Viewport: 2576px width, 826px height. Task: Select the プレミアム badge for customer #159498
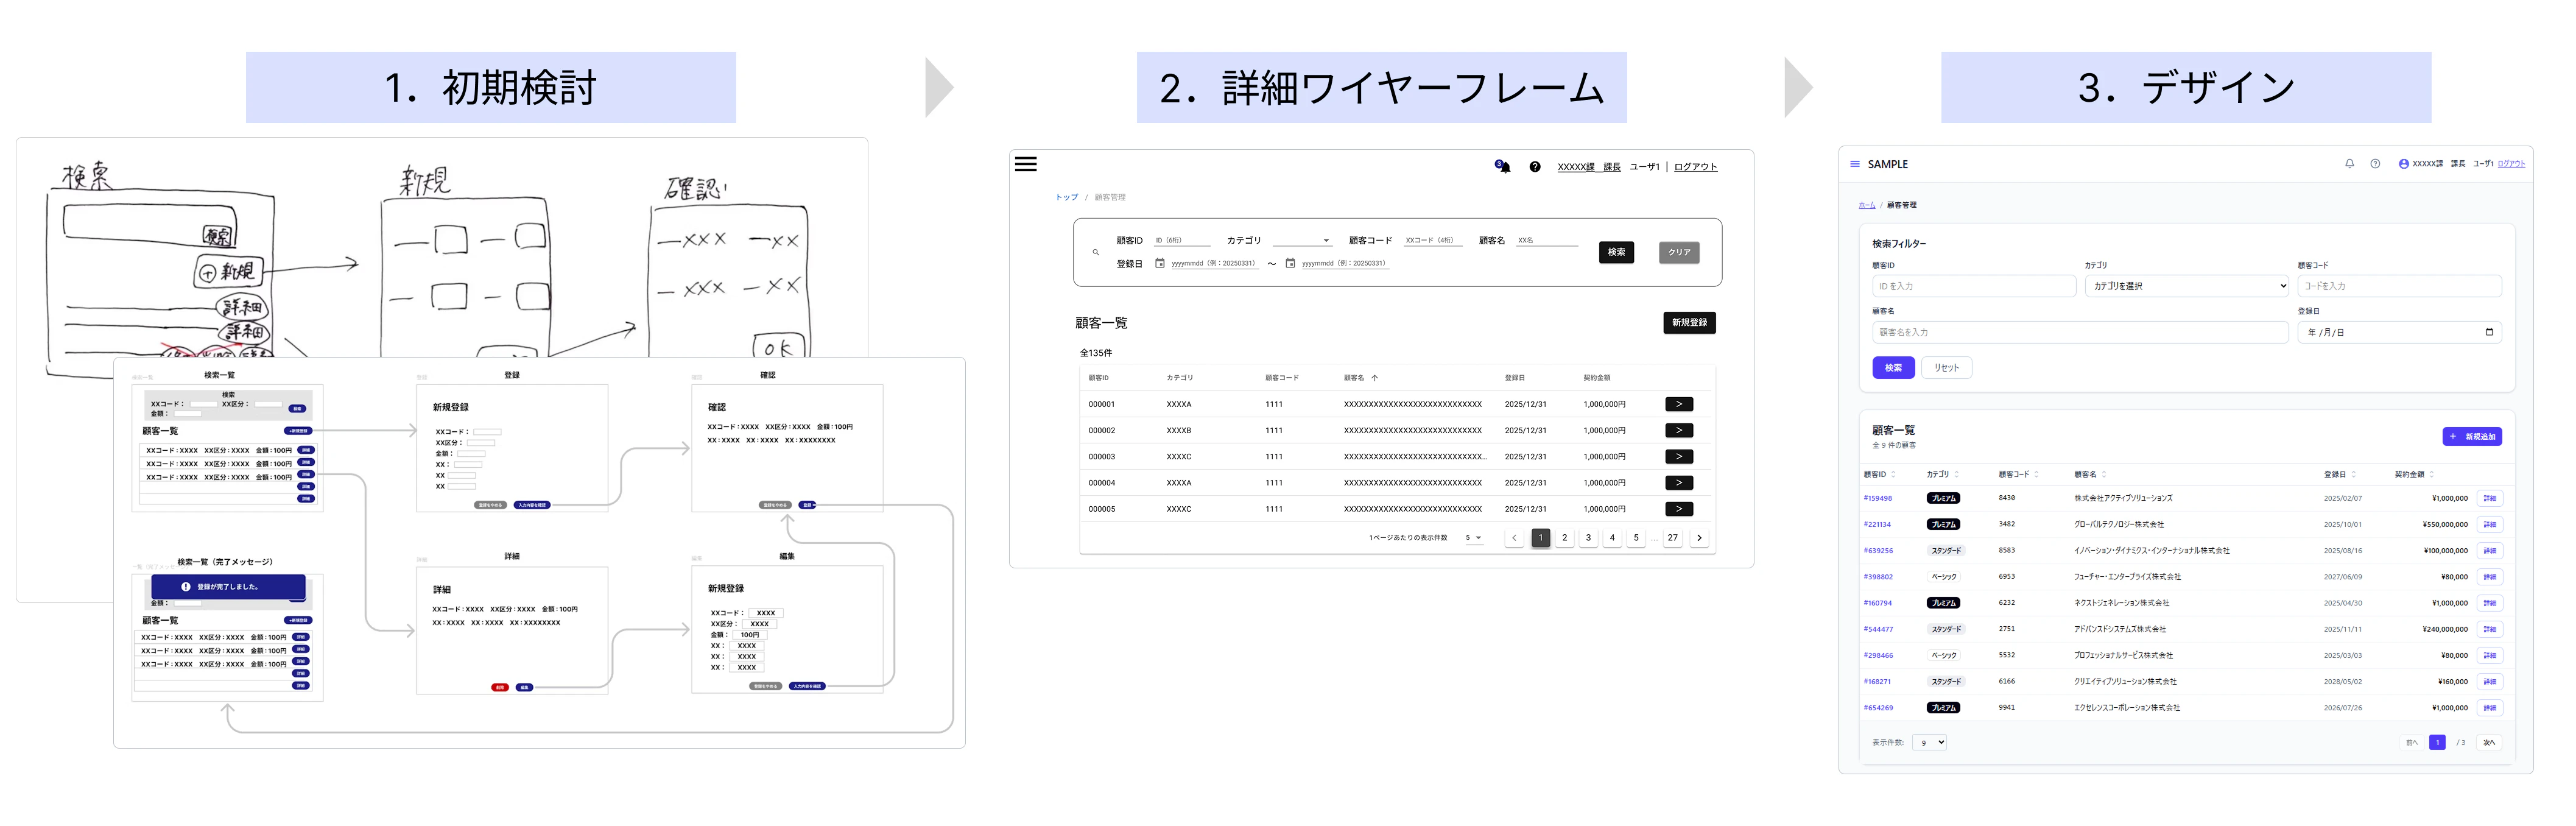pyautogui.click(x=1944, y=498)
